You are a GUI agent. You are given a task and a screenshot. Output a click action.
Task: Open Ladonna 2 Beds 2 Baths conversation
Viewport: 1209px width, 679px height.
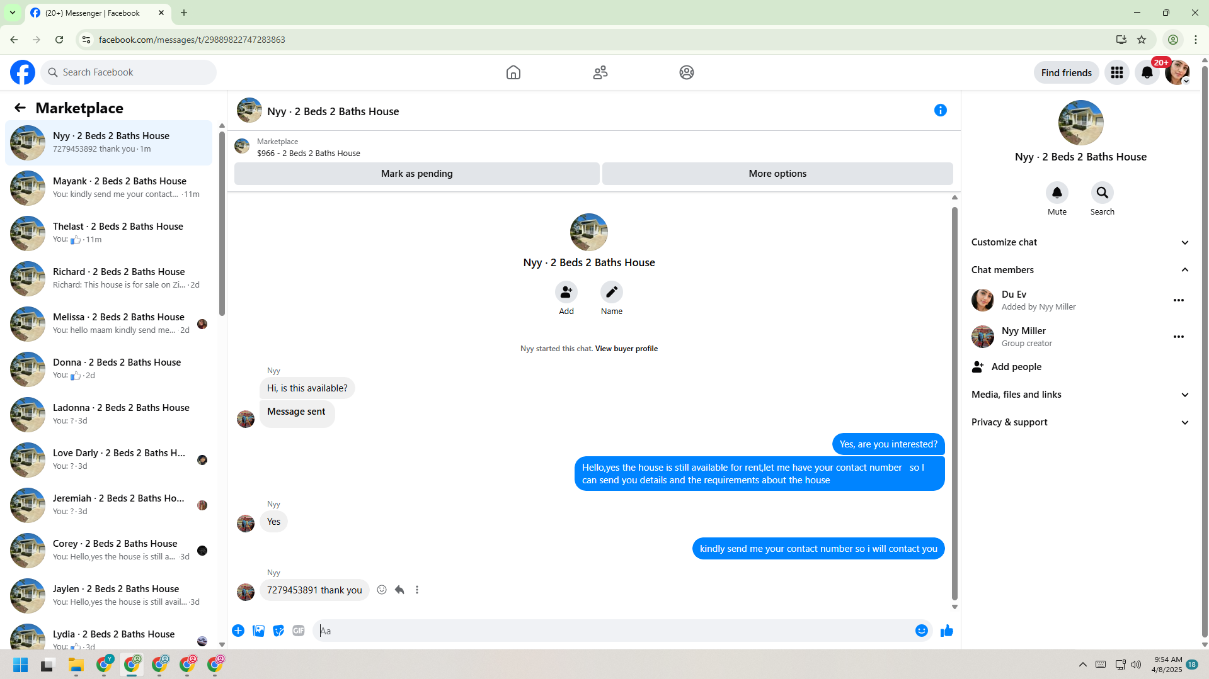[x=109, y=414]
